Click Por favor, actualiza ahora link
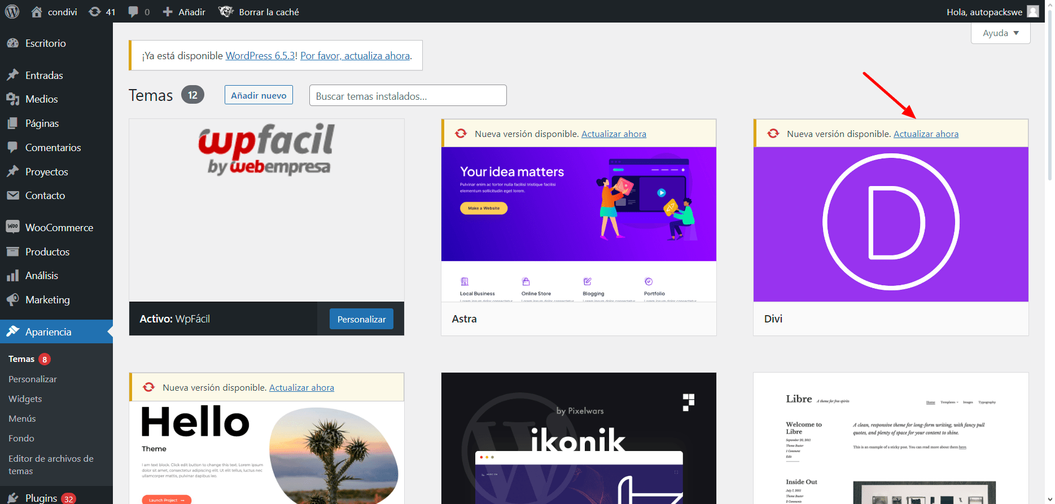1055x504 pixels. (355, 56)
